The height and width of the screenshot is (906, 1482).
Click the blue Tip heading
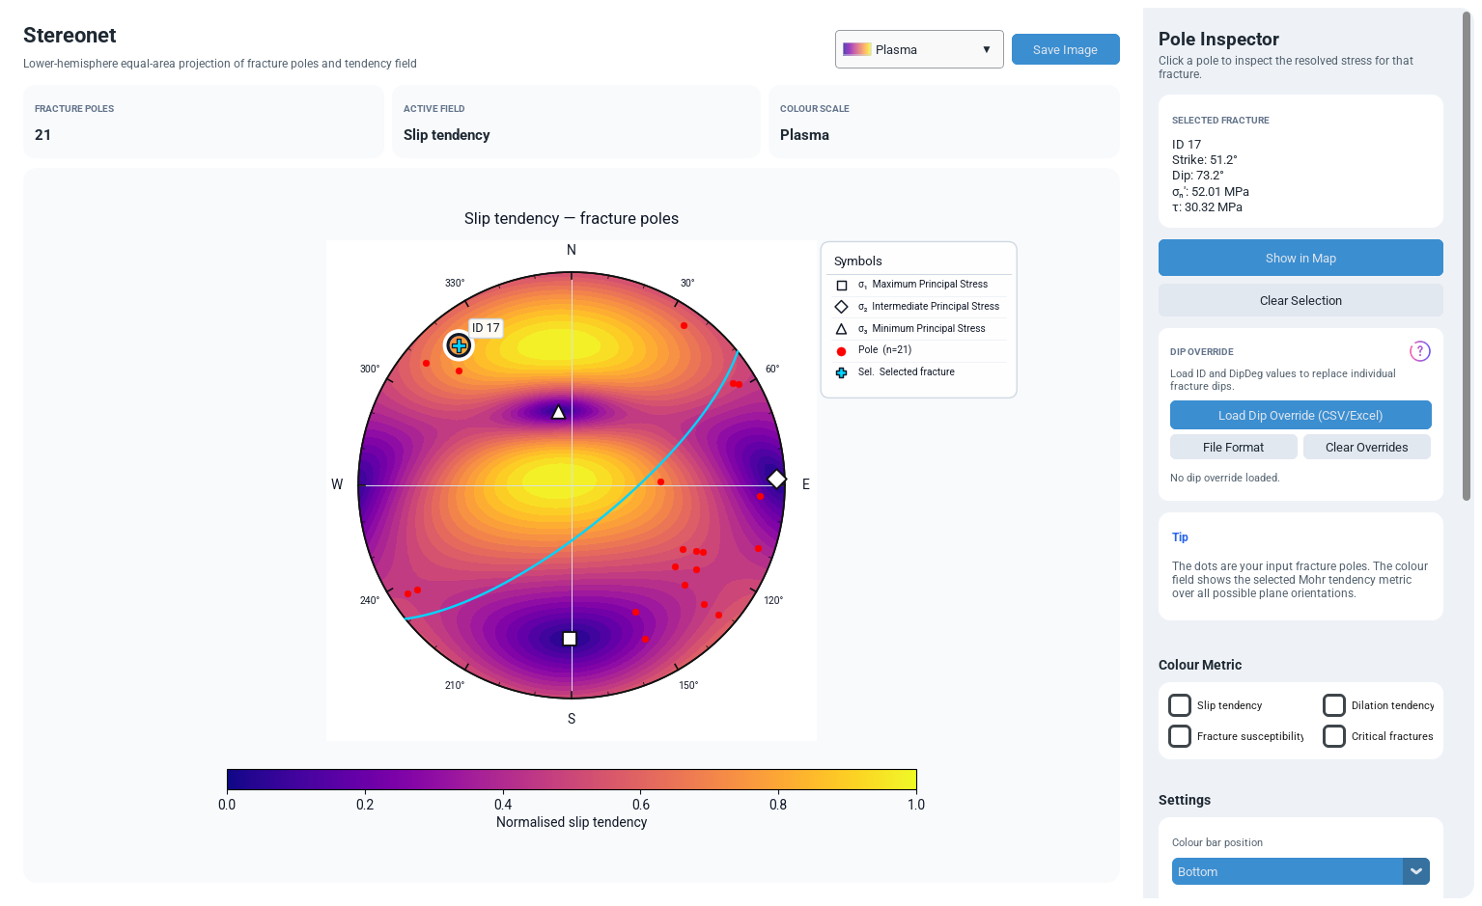point(1180,537)
